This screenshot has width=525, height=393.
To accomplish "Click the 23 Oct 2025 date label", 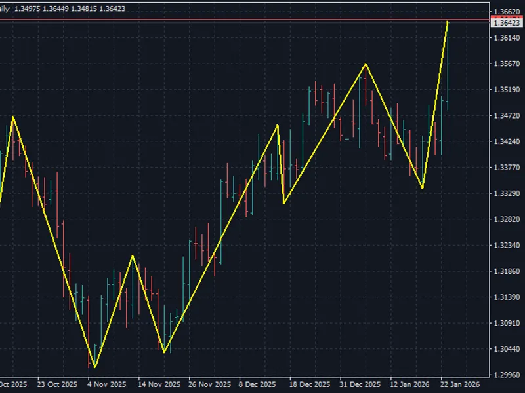I will pyautogui.click(x=57, y=384).
